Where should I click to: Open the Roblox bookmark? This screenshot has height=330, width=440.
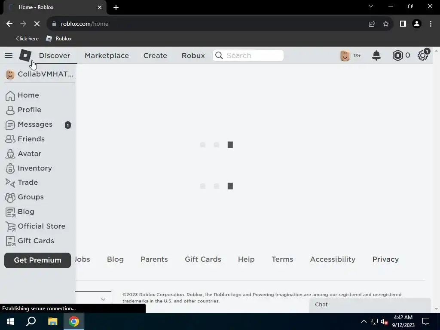click(58, 38)
